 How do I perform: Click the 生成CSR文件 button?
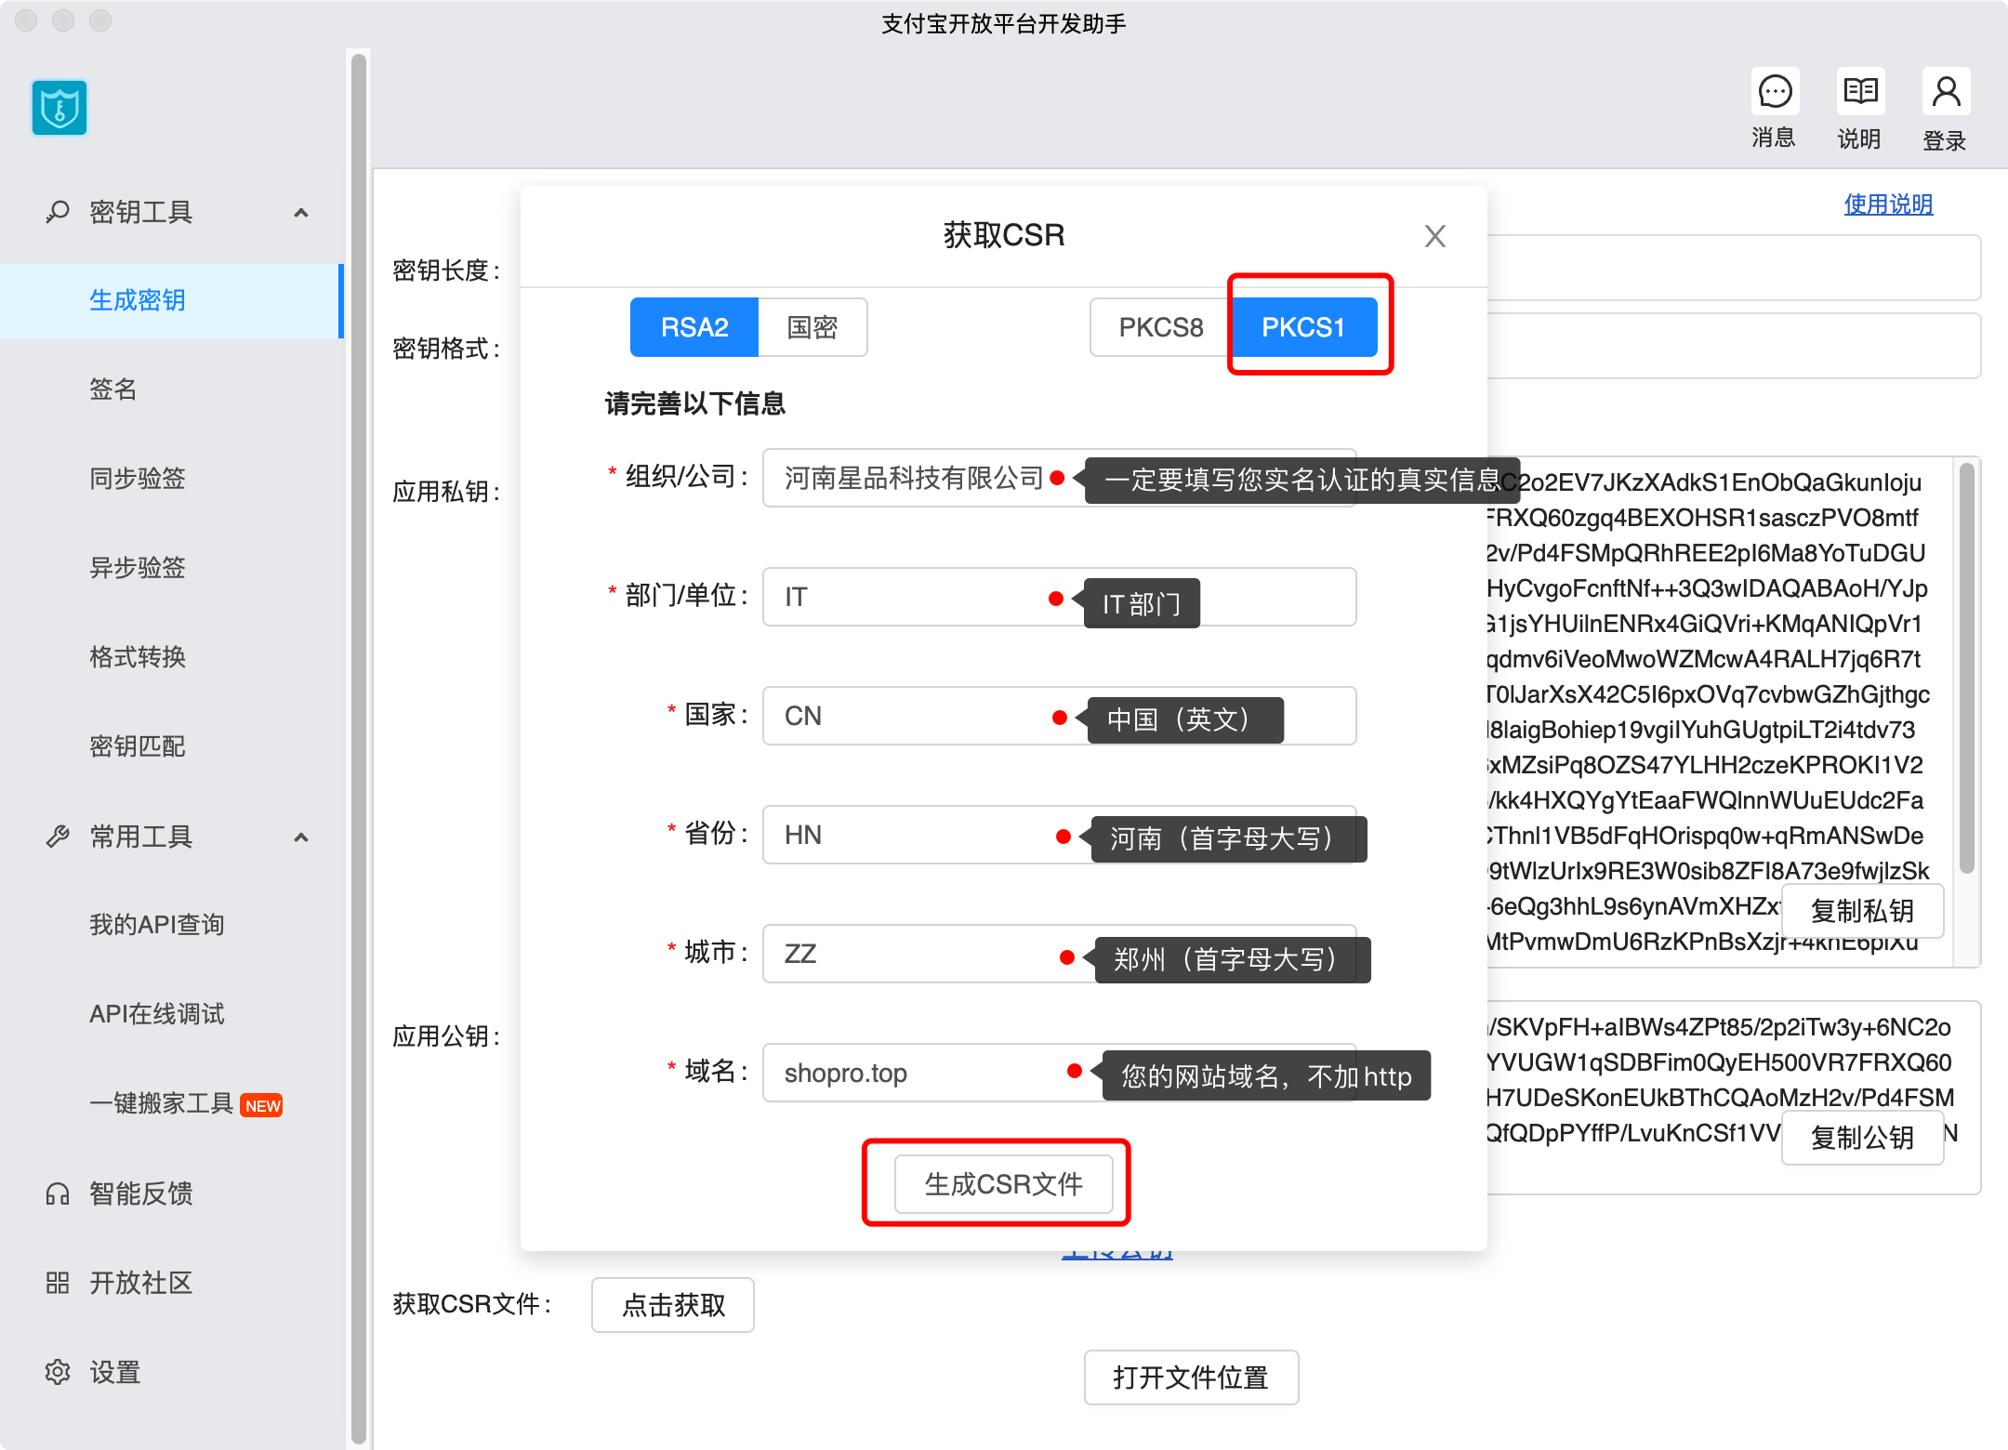pyautogui.click(x=1004, y=1183)
